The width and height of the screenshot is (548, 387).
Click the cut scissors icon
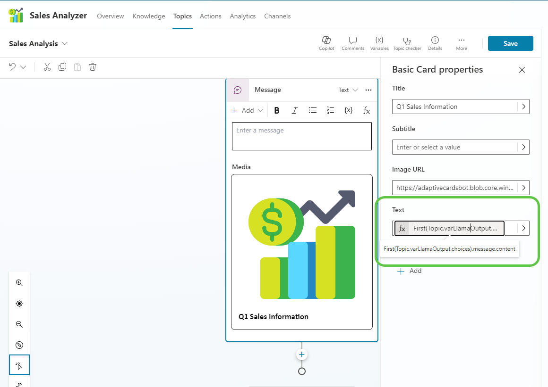pos(47,67)
